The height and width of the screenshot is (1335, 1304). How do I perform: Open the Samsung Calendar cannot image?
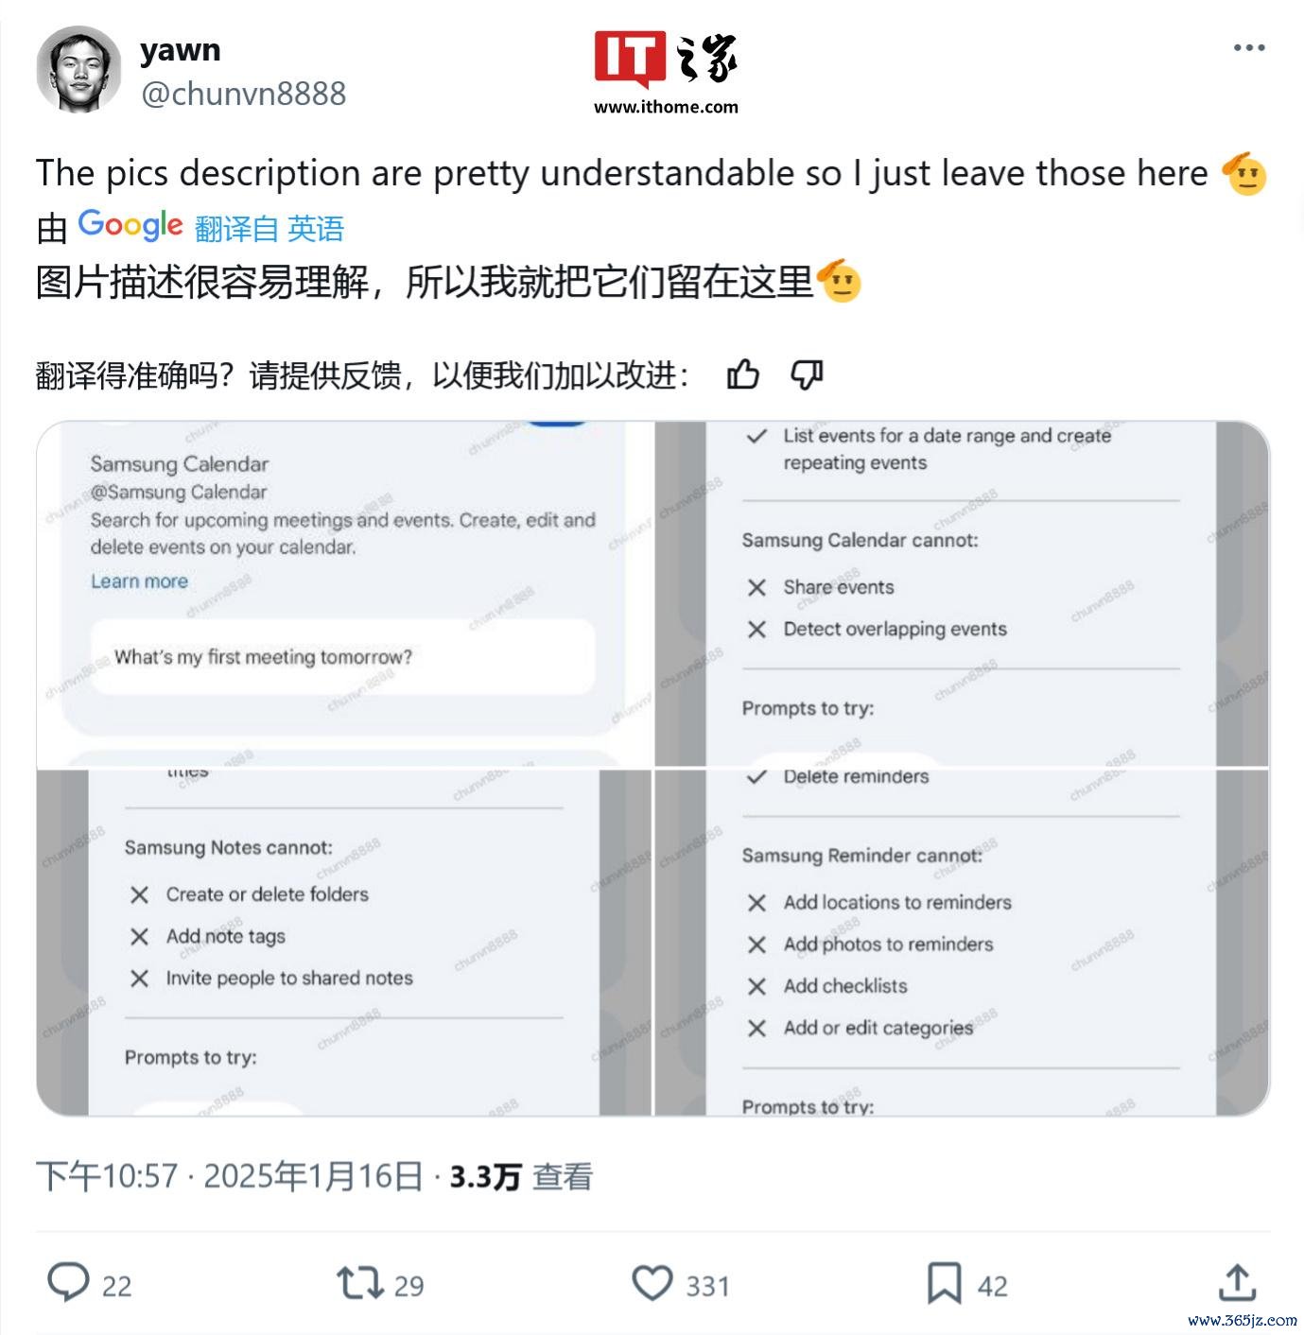[962, 594]
